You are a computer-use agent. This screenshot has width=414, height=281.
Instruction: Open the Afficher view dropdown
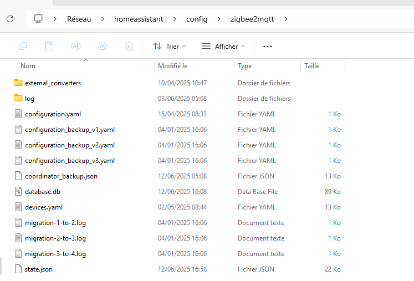(x=223, y=46)
